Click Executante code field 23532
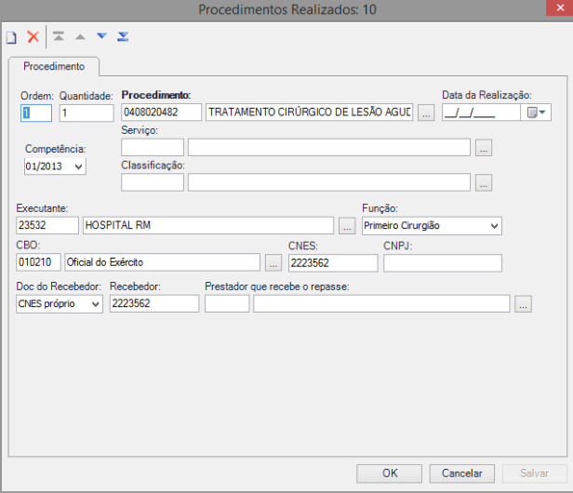This screenshot has width=573, height=493. click(x=47, y=225)
